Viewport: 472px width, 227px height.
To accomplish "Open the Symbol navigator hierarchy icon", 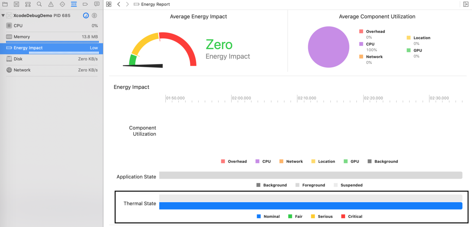I will tap(28, 4).
